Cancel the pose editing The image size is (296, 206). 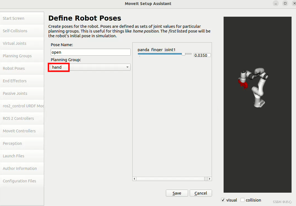click(201, 193)
